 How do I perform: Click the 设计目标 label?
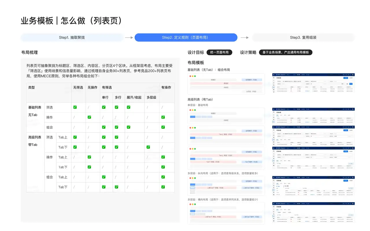(x=196, y=53)
